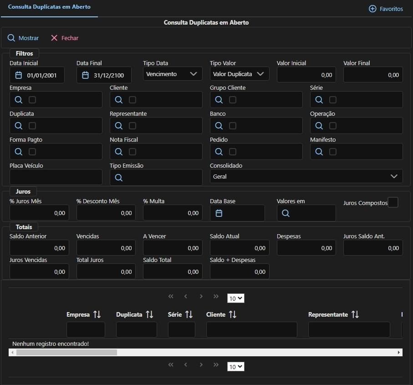The width and height of the screenshot is (413, 385).
Task: Click the magnifier icon in Empresa field
Action: [18, 100]
